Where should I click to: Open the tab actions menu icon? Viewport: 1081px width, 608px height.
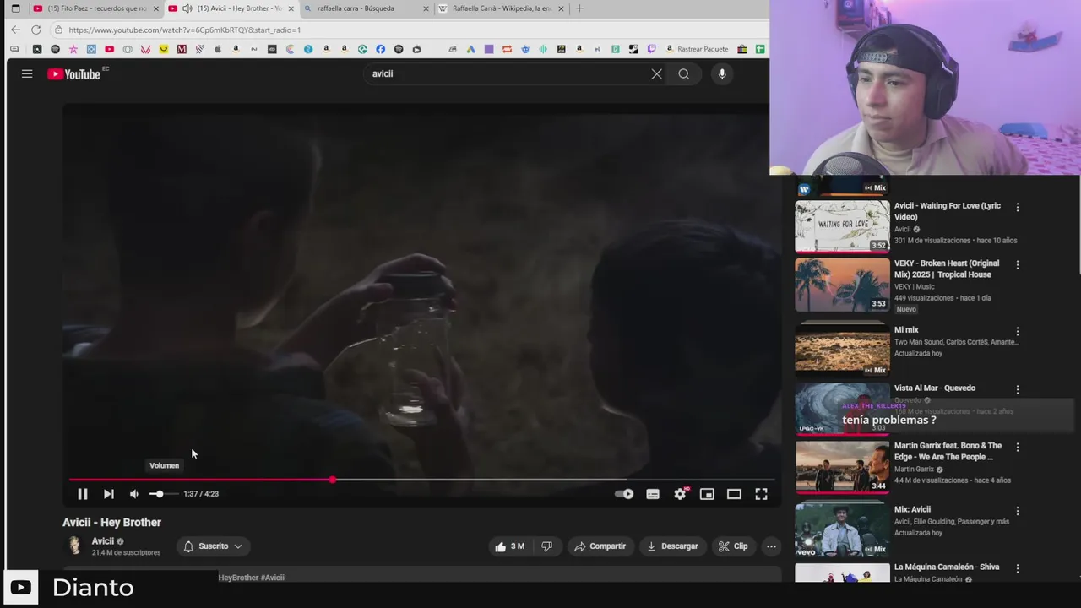[15, 8]
